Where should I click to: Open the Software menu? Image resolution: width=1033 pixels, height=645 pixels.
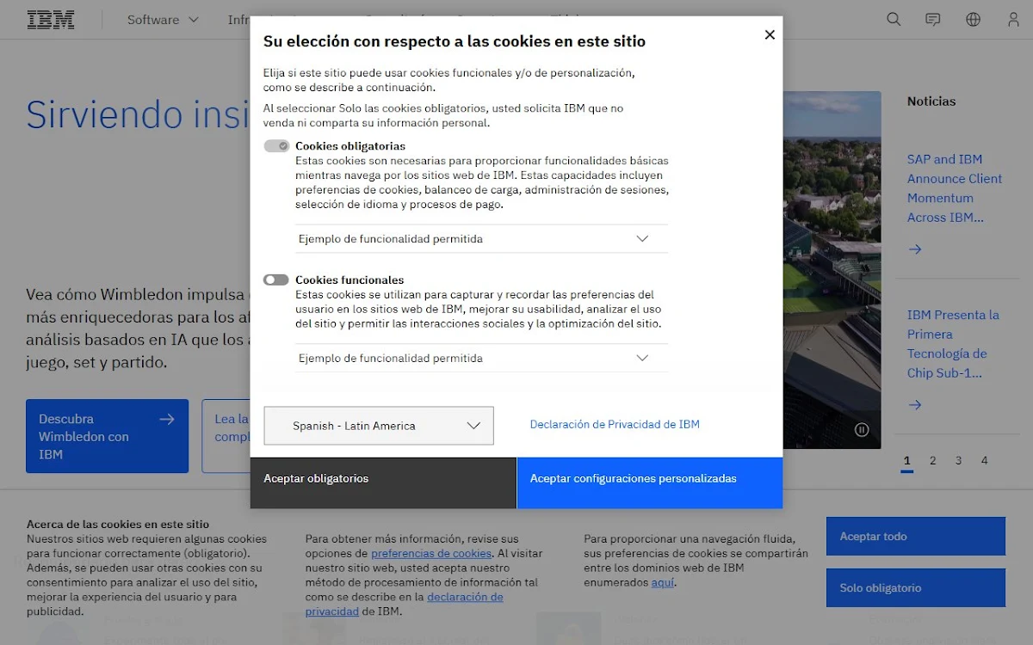pyautogui.click(x=163, y=20)
